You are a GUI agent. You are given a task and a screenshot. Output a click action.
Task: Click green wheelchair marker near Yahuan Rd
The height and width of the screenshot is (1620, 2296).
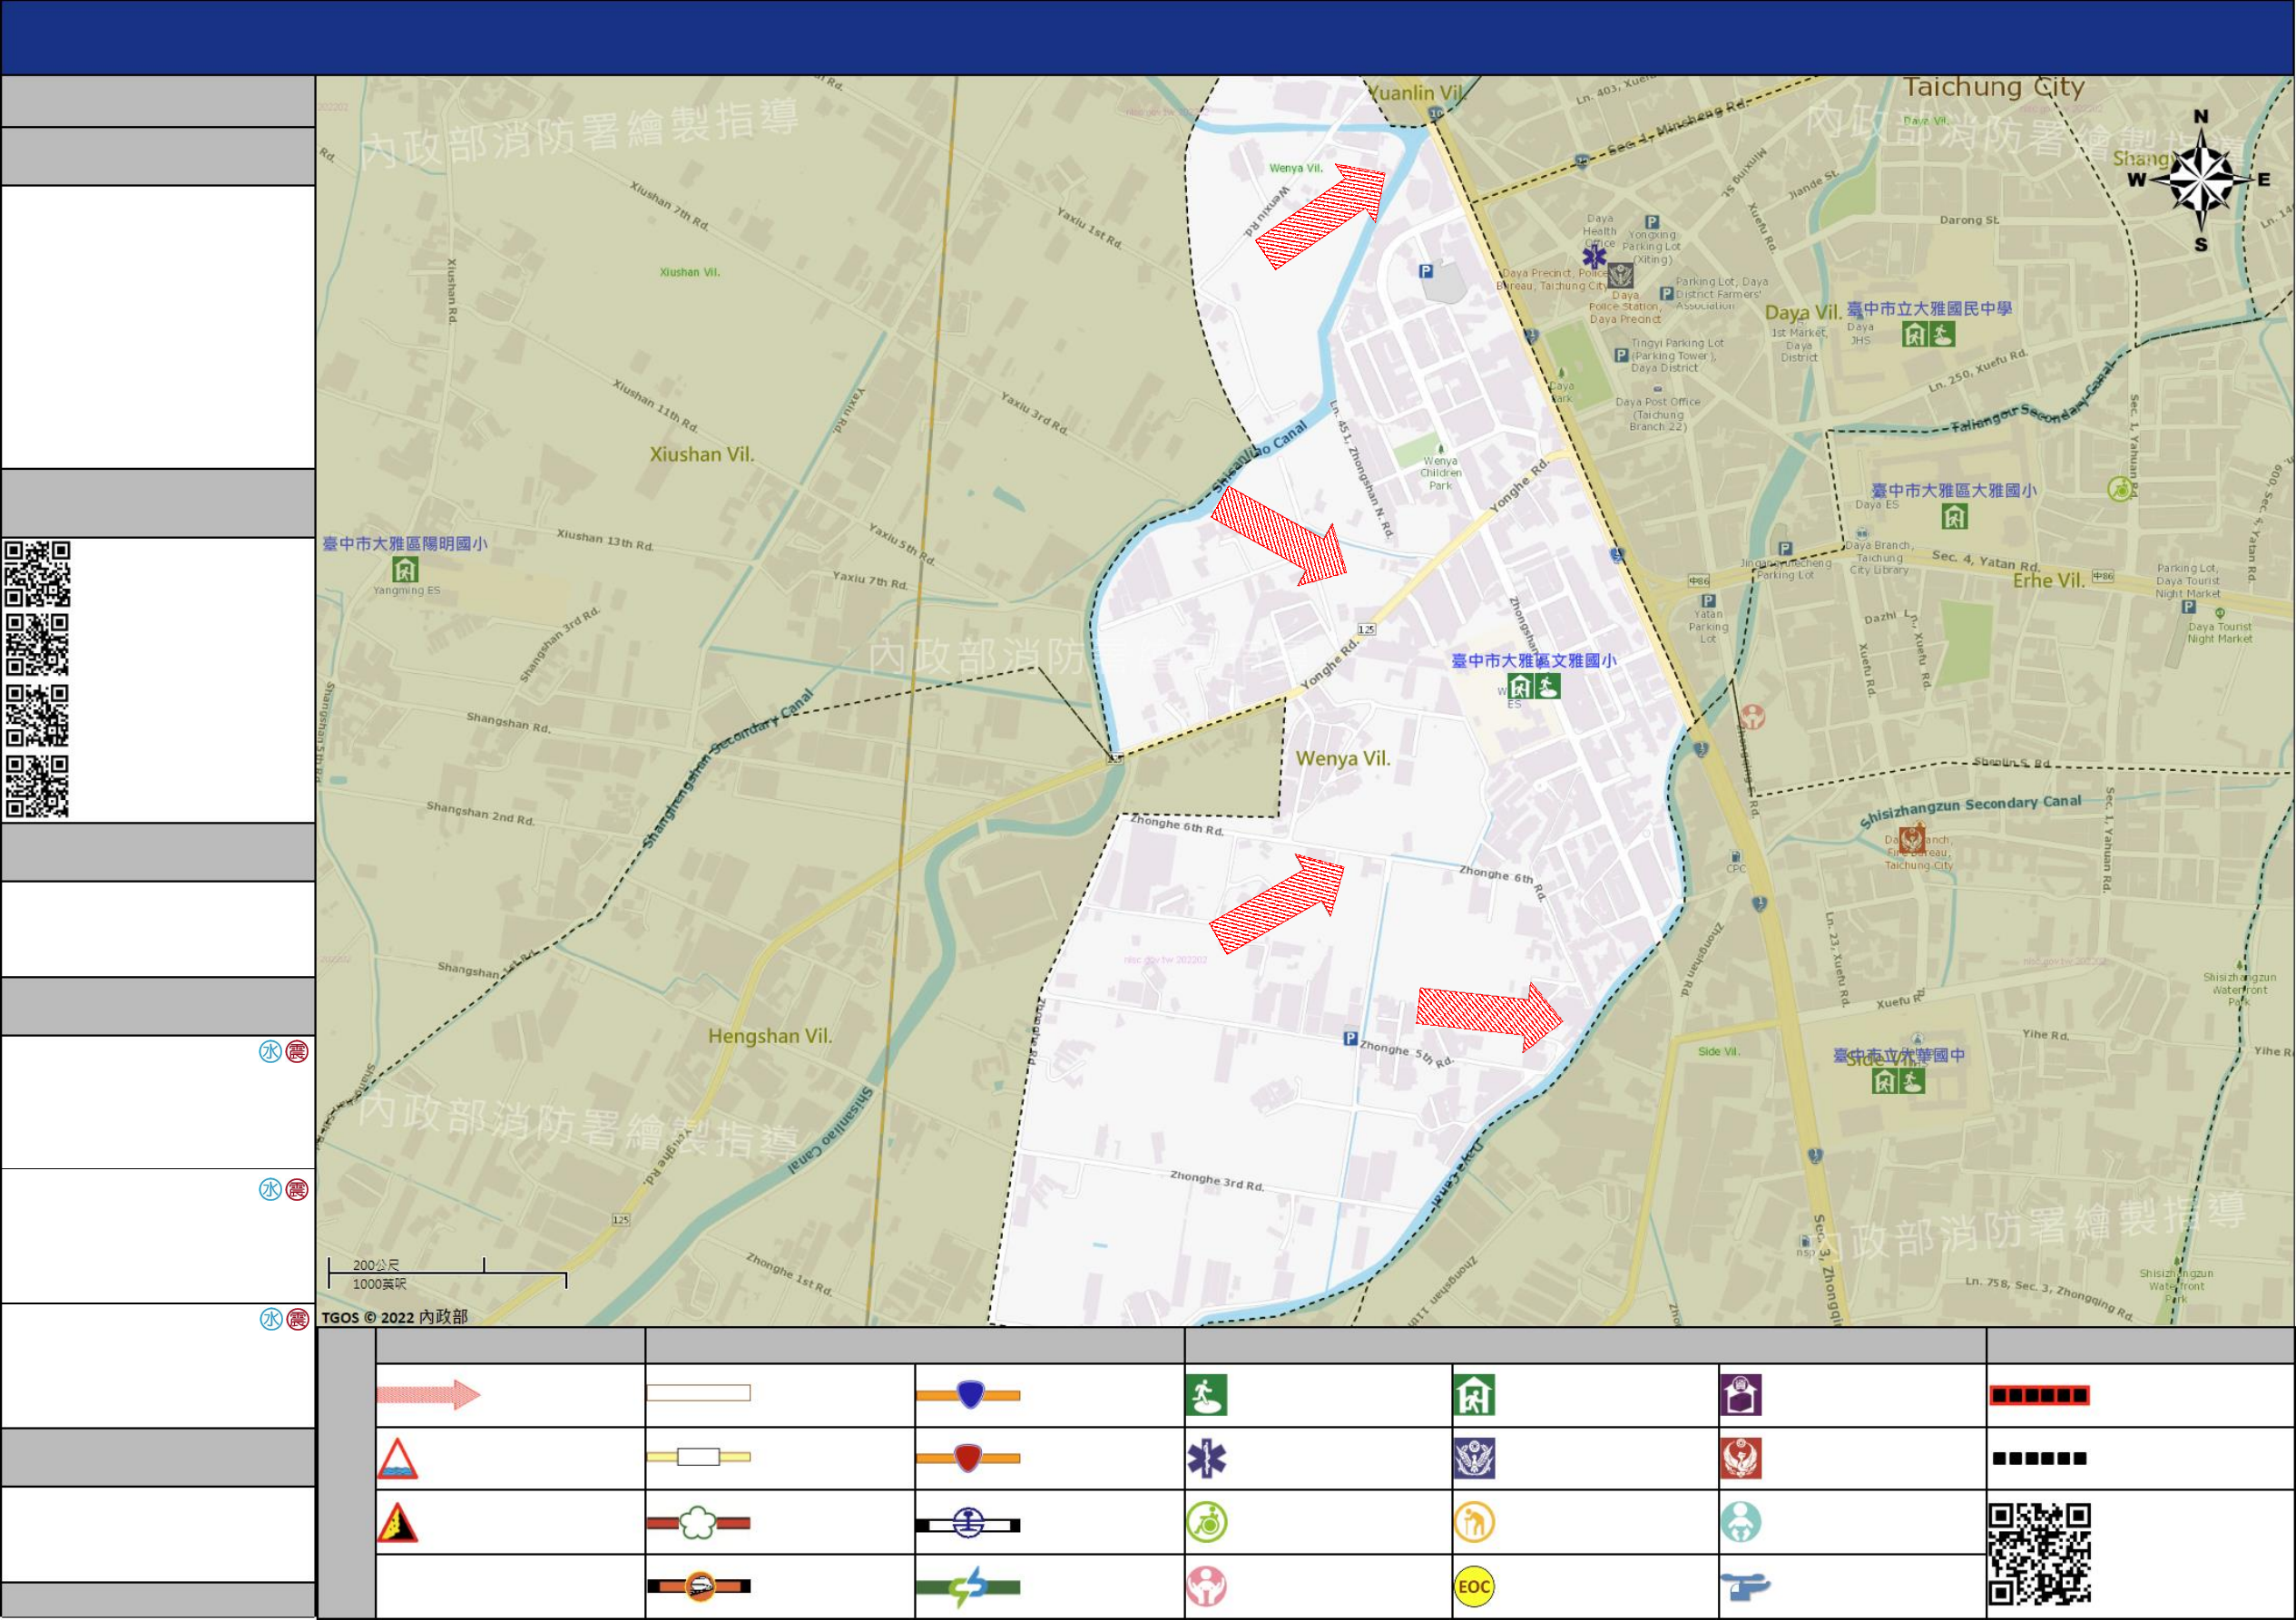click(2120, 490)
